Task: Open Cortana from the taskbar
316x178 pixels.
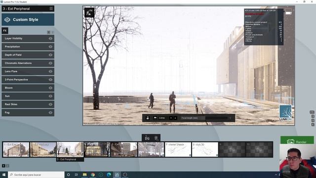Action: click(68, 175)
